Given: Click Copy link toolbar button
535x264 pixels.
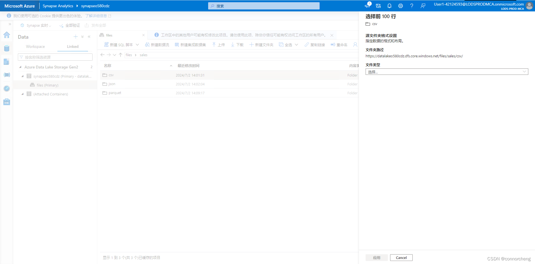Looking at the screenshot, I should 315,45.
